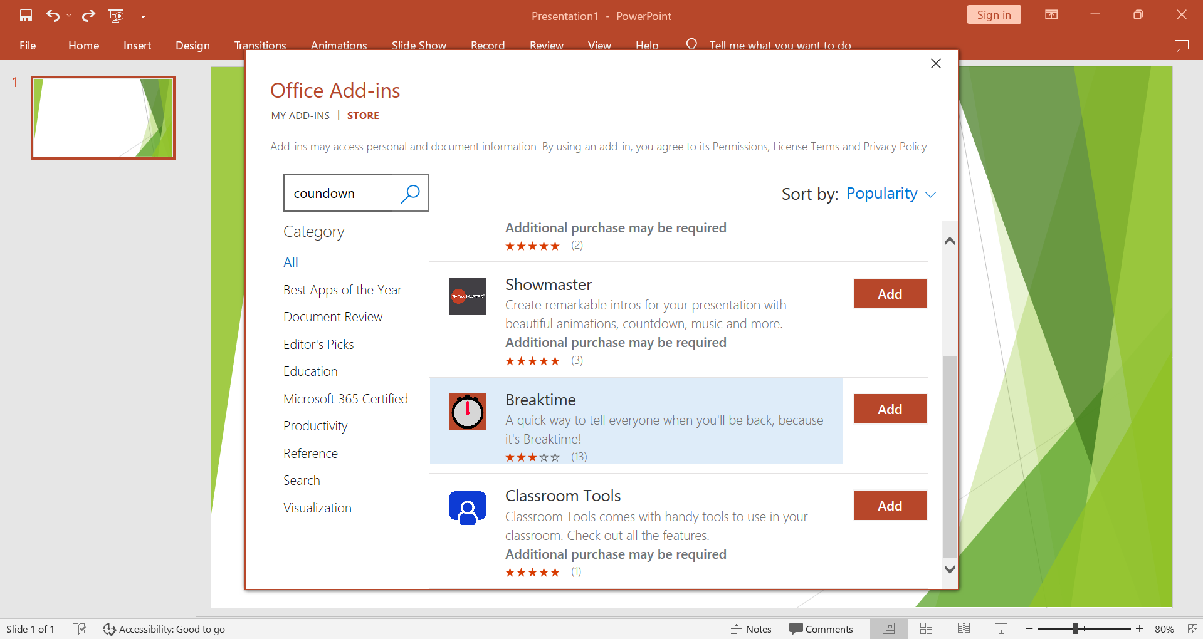Click the zoom out minus button
The width and height of the screenshot is (1203, 639).
pos(1029,629)
